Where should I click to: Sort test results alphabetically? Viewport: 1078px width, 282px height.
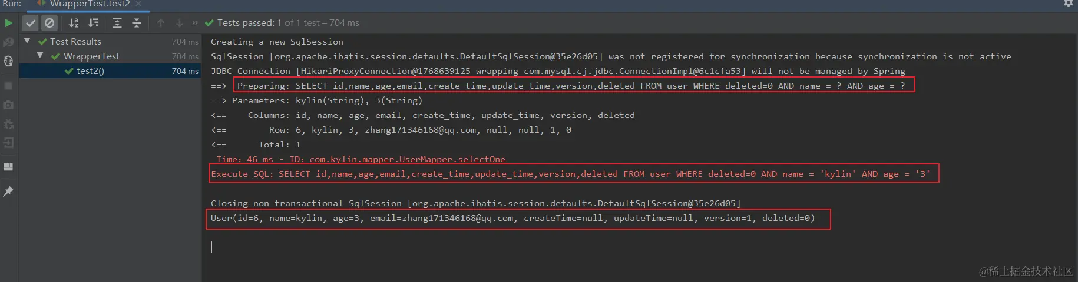point(74,23)
